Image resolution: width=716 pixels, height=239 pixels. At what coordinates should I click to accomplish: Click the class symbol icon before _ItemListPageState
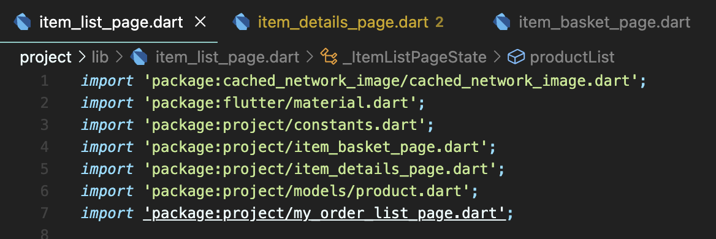point(329,56)
